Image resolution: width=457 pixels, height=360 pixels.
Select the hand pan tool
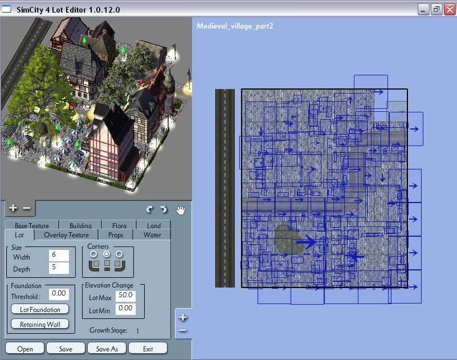pos(181,210)
